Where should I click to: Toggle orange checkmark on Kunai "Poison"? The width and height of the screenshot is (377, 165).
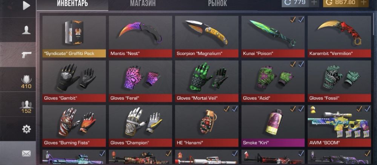click(293, 20)
